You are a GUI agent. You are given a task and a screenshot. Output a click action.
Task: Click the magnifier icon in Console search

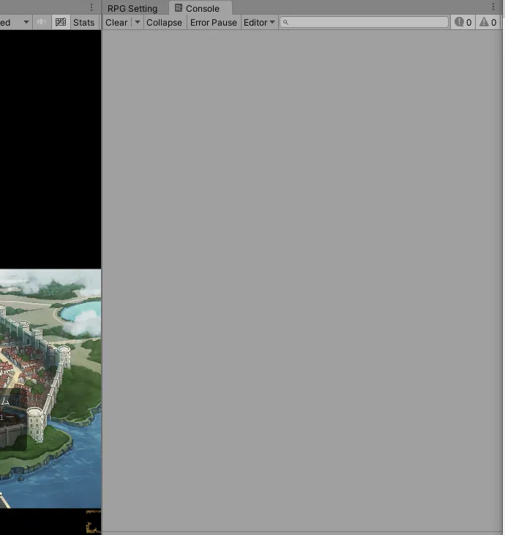(x=286, y=23)
